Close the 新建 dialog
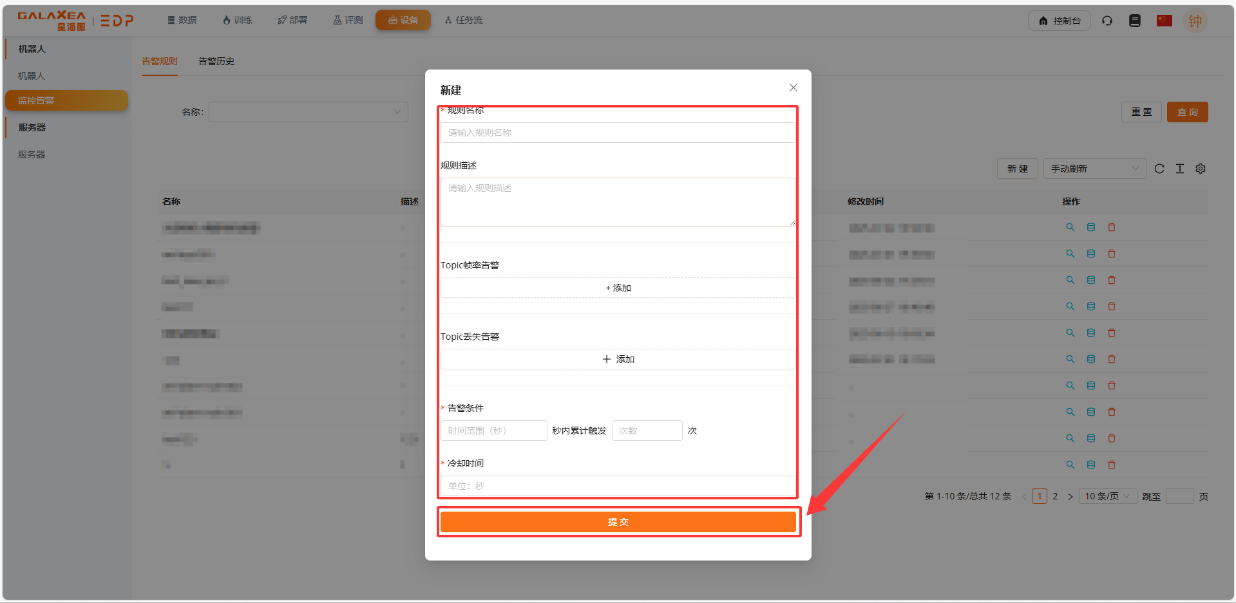Image resolution: width=1236 pixels, height=603 pixels. (x=793, y=88)
